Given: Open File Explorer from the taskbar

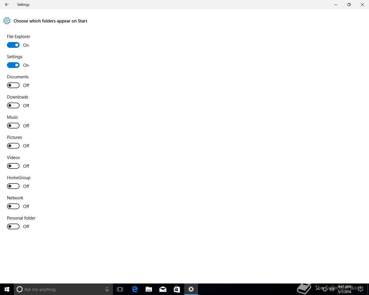Looking at the screenshot, I should point(149,289).
